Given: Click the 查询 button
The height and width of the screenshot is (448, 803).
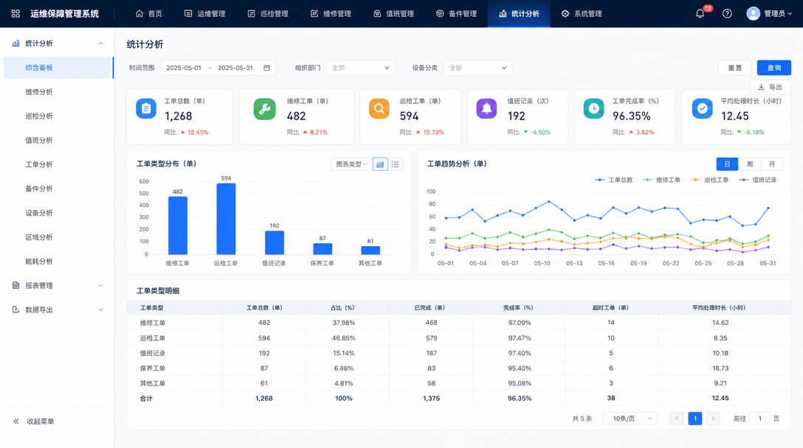Looking at the screenshot, I should pos(774,68).
